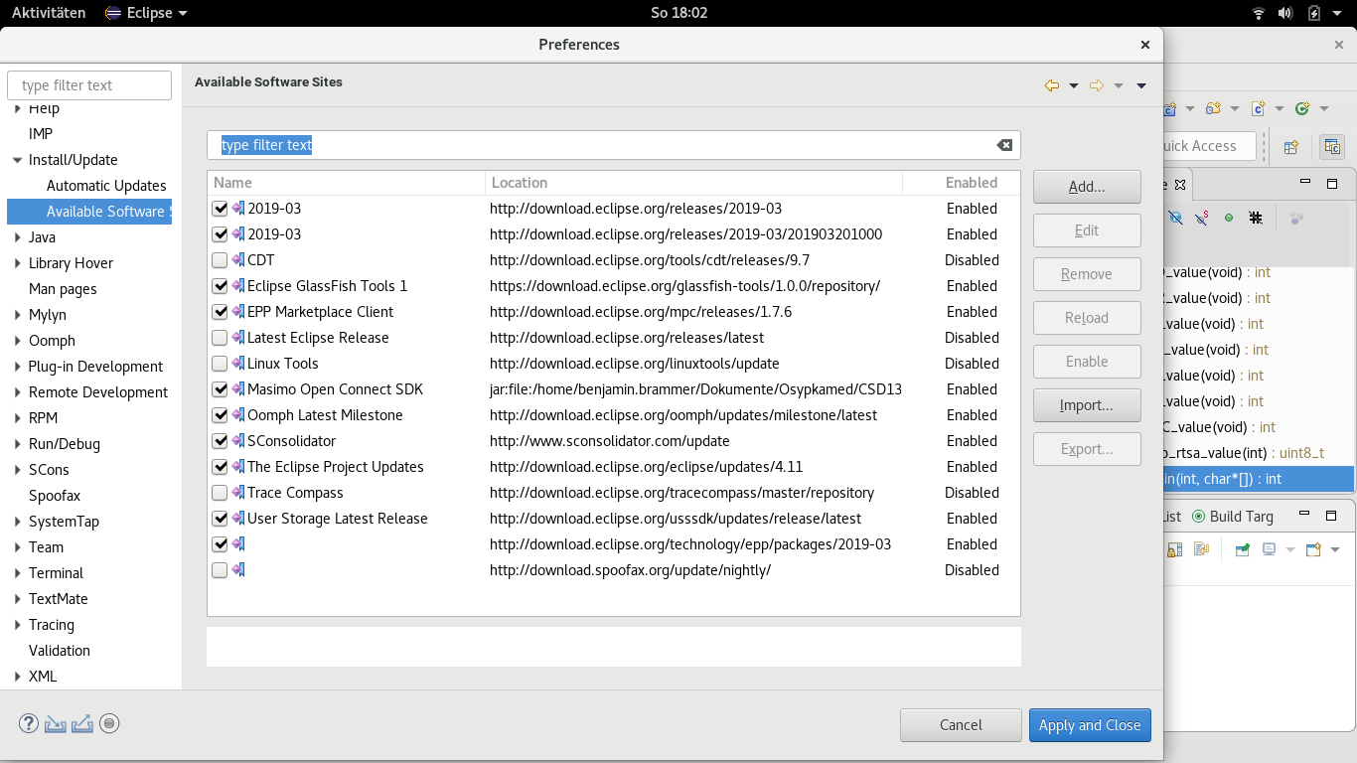Expand the Plug-in Development node
The width and height of the screenshot is (1357, 763).
pos(17,367)
